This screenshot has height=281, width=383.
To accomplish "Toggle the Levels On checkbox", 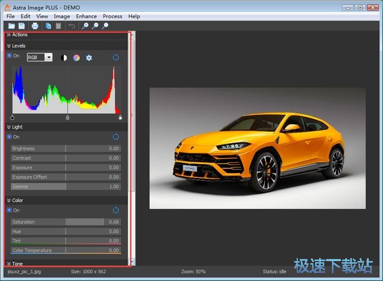I will (x=10, y=56).
